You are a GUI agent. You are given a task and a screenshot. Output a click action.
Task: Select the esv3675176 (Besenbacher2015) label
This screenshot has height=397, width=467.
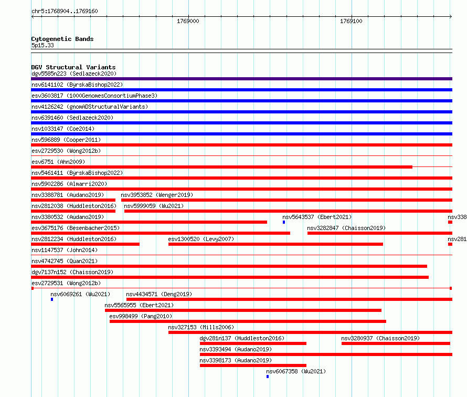click(76, 228)
